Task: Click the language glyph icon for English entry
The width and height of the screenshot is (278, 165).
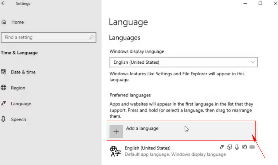Action: pos(116,151)
